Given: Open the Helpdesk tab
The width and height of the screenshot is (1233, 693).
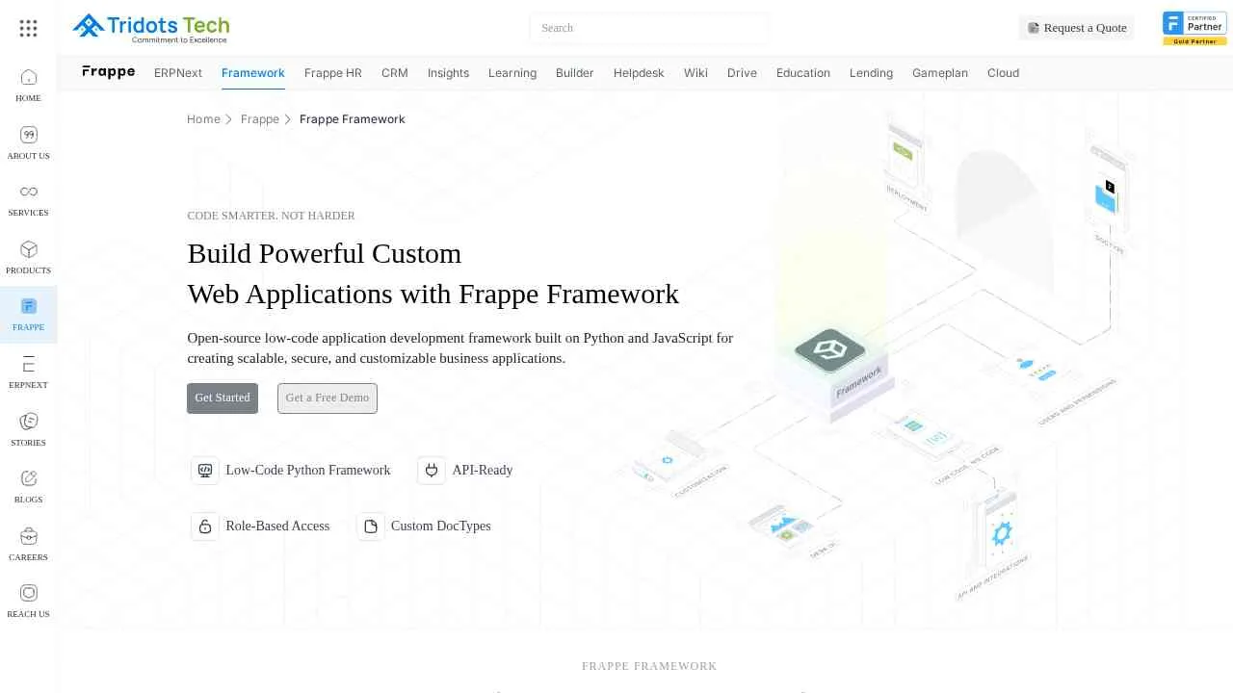Looking at the screenshot, I should (x=639, y=73).
